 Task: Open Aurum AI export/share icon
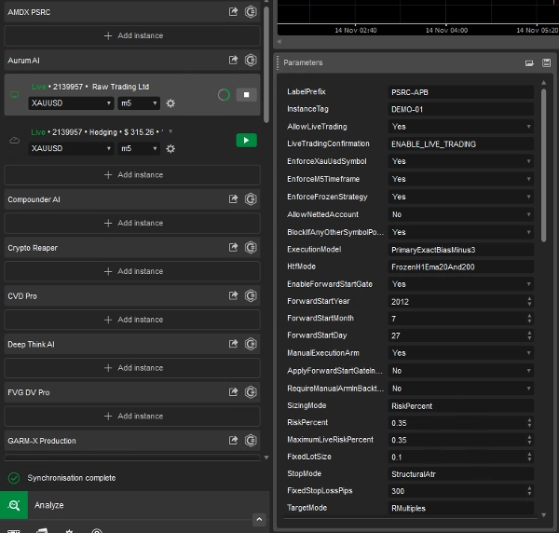233,60
